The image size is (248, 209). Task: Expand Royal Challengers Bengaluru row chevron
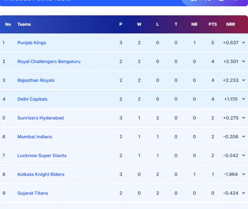pyautogui.click(x=243, y=62)
